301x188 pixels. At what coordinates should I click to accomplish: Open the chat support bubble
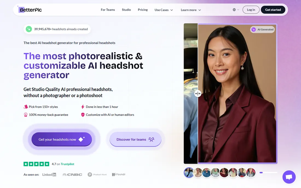[x=289, y=177]
